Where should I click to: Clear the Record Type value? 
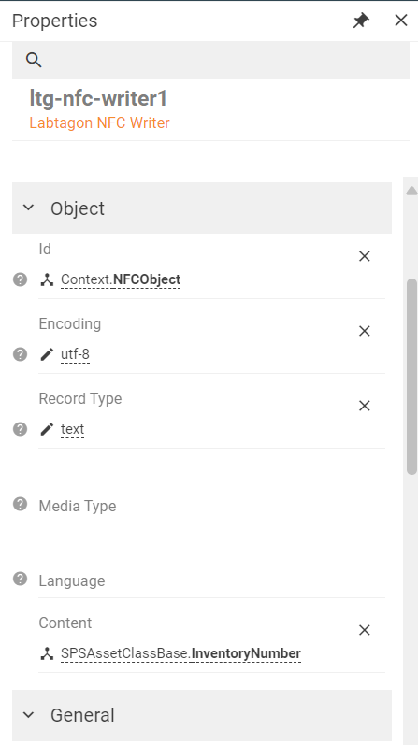tap(365, 406)
